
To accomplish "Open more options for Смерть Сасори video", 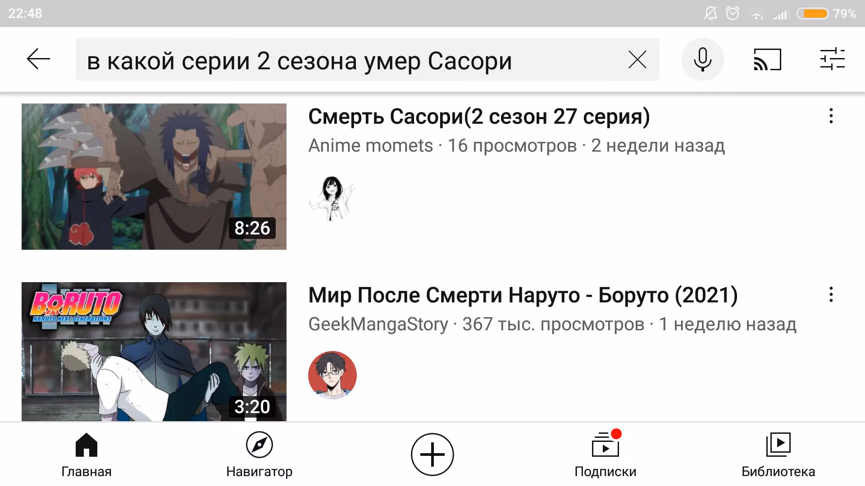I will coord(831,116).
